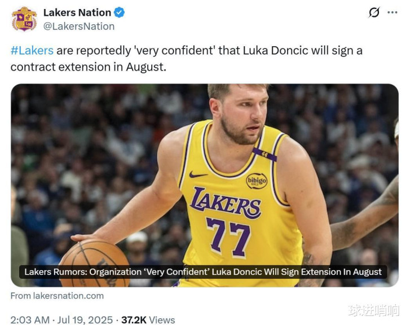
Task: Click the 球进哨响 watermark text
Action: click(x=372, y=310)
